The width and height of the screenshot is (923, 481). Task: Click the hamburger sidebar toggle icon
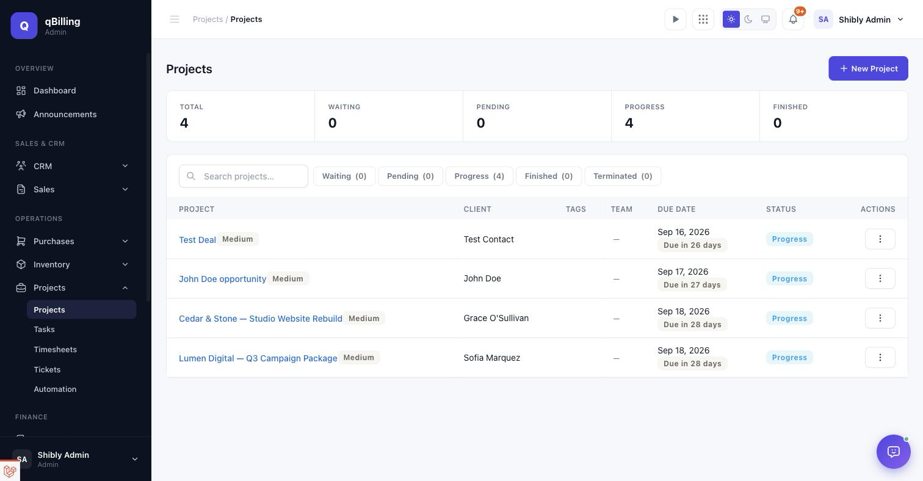pos(175,20)
